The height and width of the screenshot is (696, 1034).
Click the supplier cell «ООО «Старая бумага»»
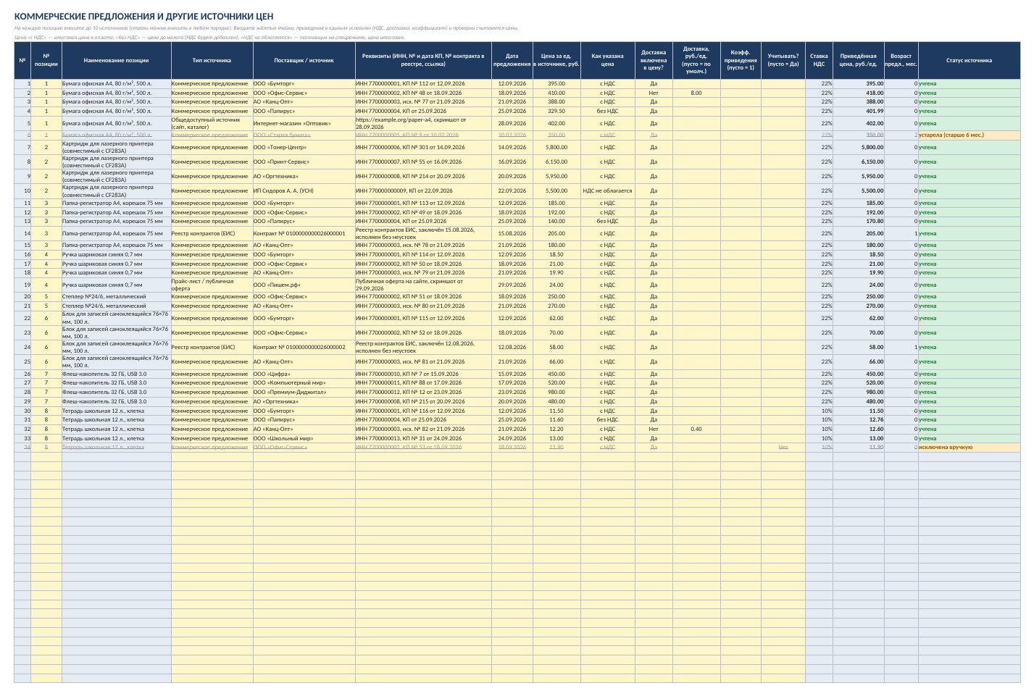304,135
